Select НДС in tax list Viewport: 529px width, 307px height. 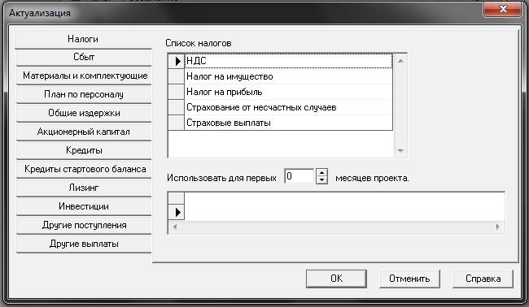(288, 61)
